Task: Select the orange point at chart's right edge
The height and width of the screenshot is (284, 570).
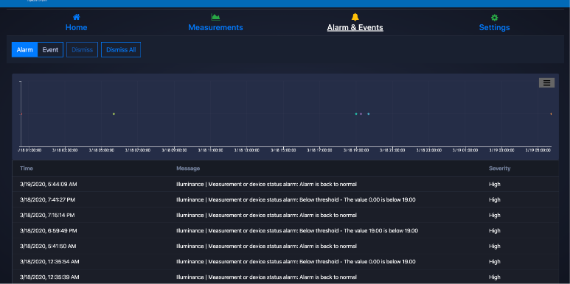Action: tap(551, 114)
